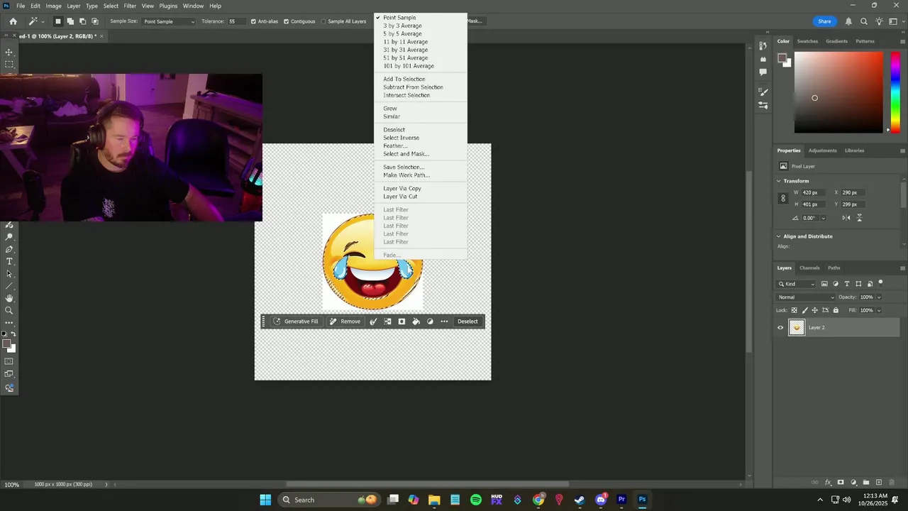Click the blue Share button
Image resolution: width=908 pixels, height=511 pixels.
coord(824,21)
